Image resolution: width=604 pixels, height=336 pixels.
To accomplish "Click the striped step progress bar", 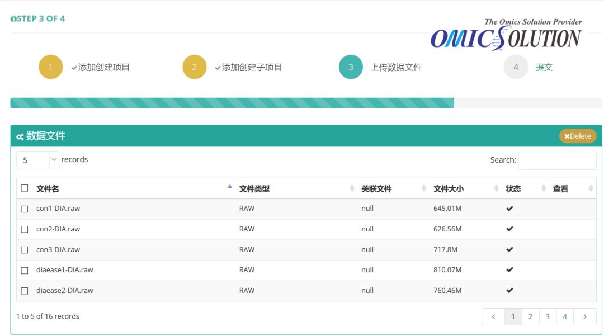I will [232, 103].
